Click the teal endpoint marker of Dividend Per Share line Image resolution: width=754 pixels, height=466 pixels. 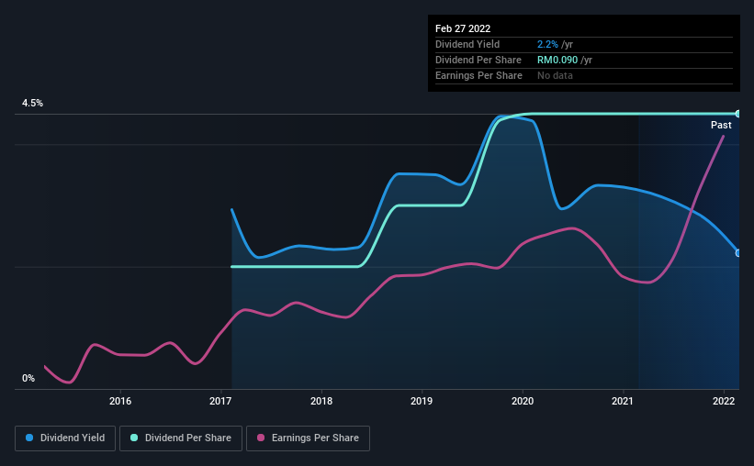[738, 114]
